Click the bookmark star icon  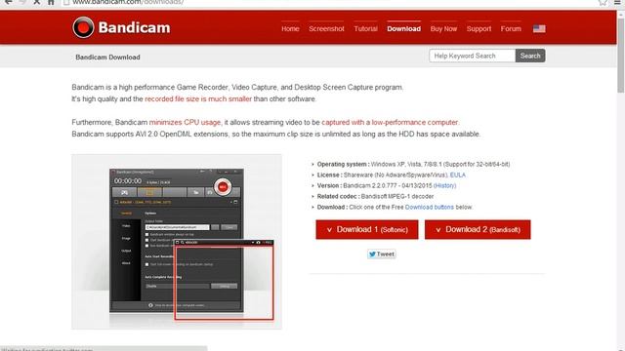click(603, 2)
